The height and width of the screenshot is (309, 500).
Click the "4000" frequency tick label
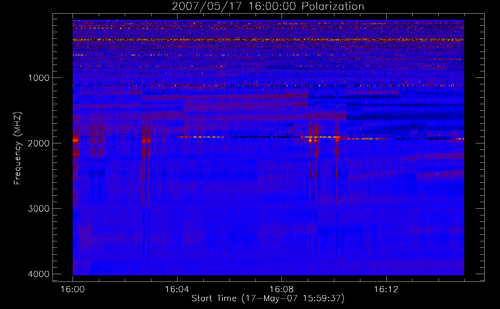(x=39, y=274)
